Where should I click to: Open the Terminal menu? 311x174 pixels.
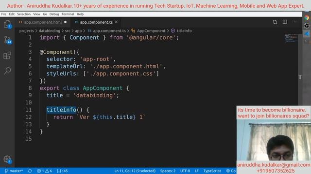tap(68, 14)
